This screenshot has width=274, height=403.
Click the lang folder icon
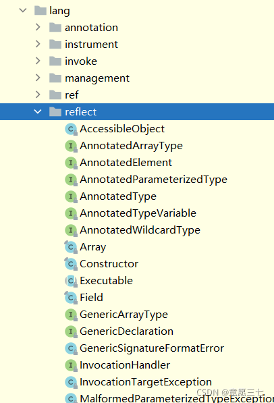coord(40,11)
